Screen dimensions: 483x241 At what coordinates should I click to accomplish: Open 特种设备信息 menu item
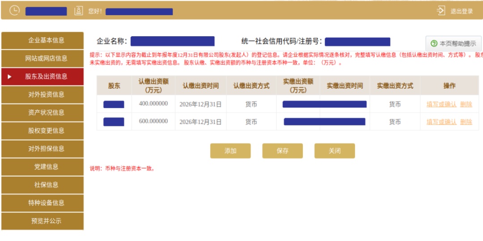click(42, 203)
